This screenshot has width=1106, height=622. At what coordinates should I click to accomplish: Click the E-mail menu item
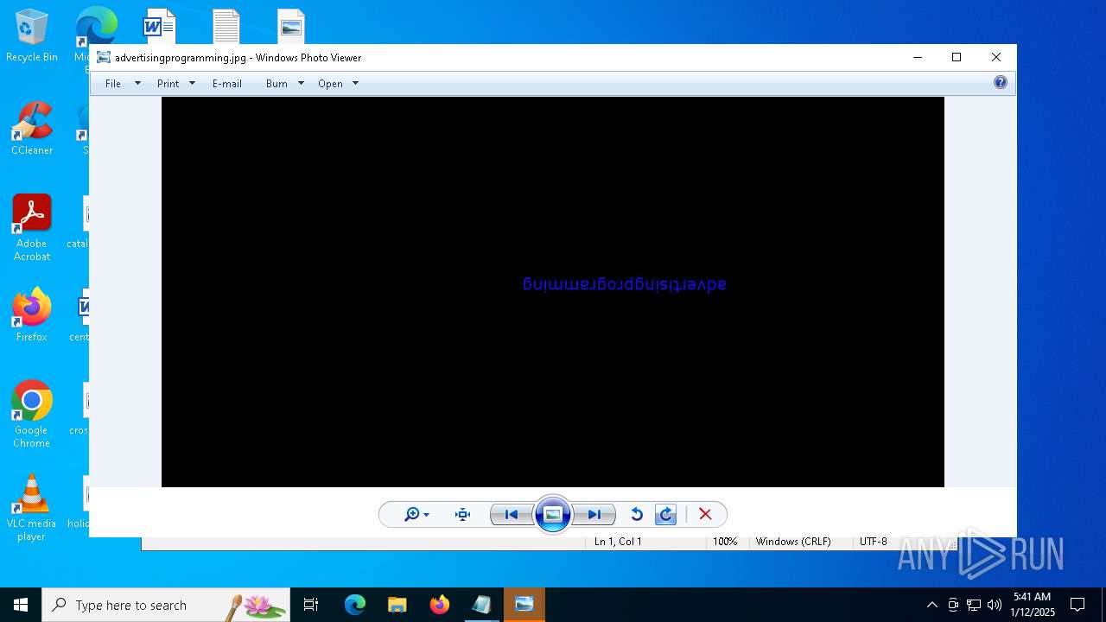click(x=227, y=84)
